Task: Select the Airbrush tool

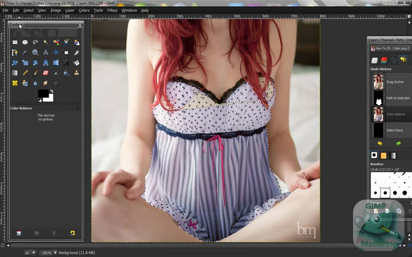Action: (x=56, y=73)
